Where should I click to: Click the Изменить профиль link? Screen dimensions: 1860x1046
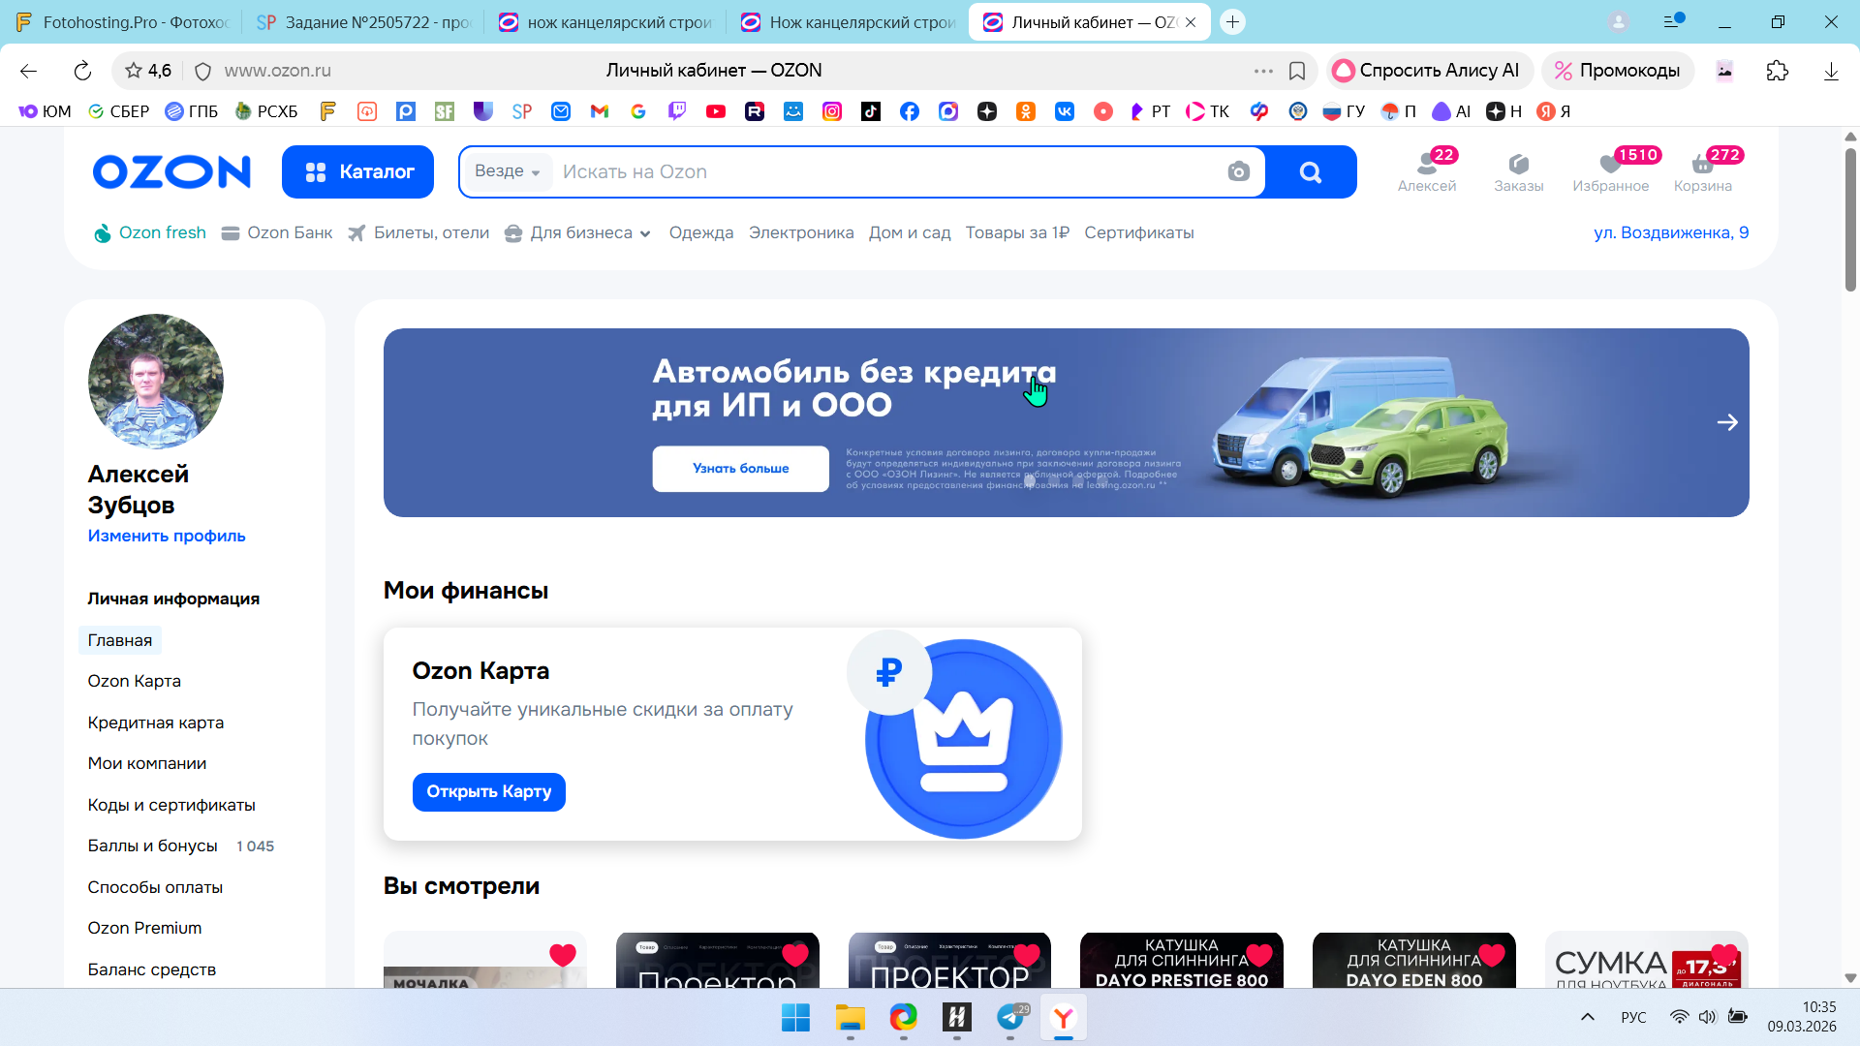(167, 536)
